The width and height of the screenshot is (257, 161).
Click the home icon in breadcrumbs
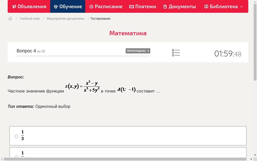point(10,18)
